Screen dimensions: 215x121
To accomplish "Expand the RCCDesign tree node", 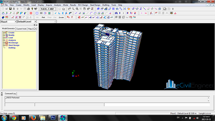I will [4, 43].
